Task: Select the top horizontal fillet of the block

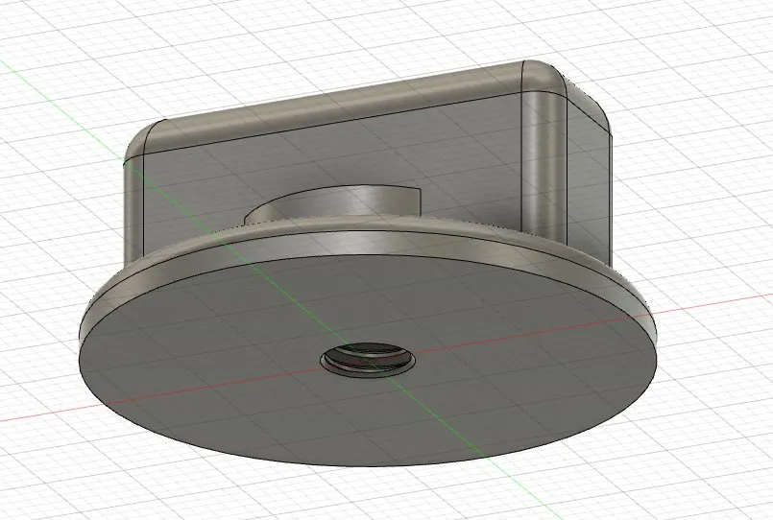Action: [335, 106]
